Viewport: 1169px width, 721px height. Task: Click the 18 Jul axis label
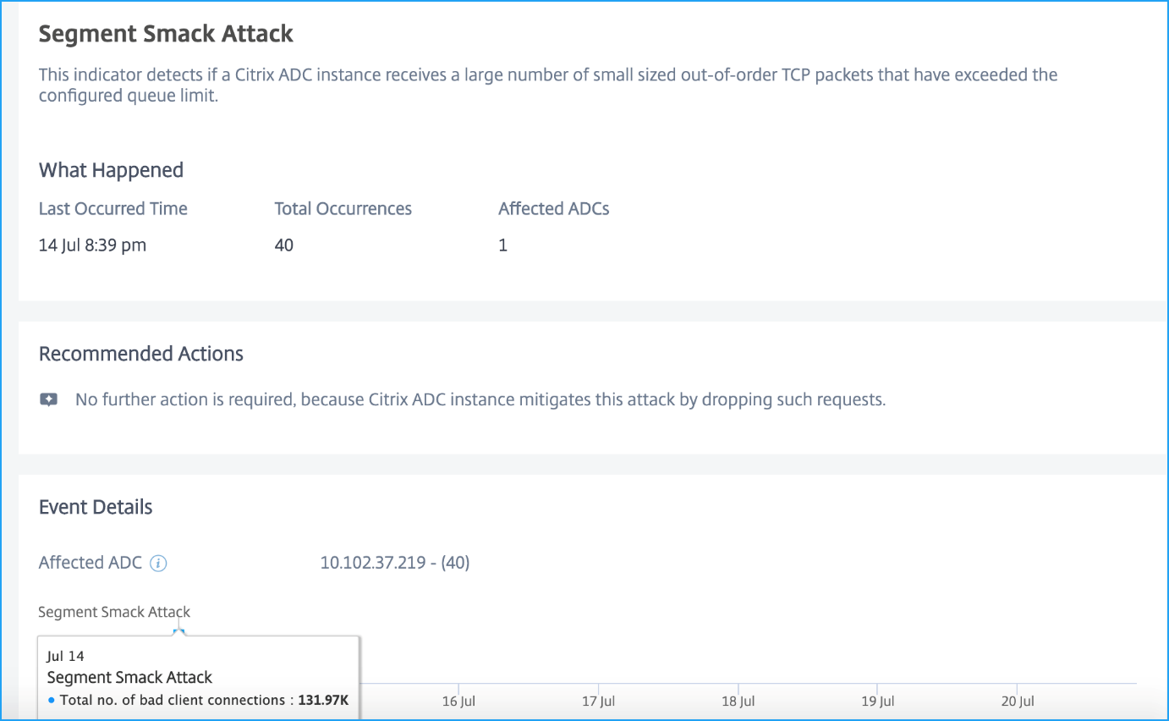point(738,702)
